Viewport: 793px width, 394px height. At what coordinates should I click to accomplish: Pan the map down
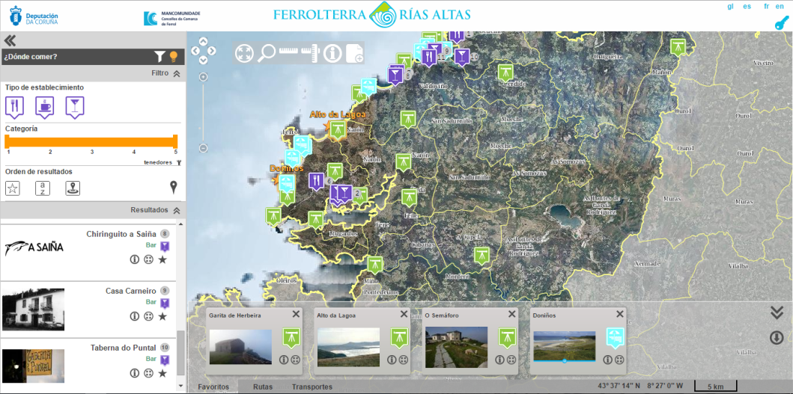[204, 60]
